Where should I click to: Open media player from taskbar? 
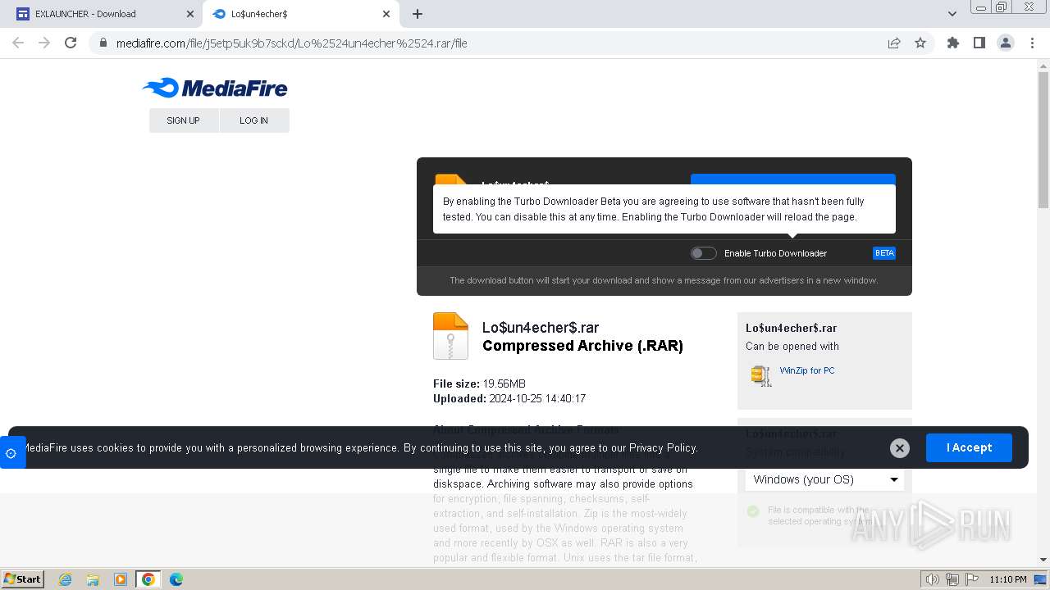point(121,579)
